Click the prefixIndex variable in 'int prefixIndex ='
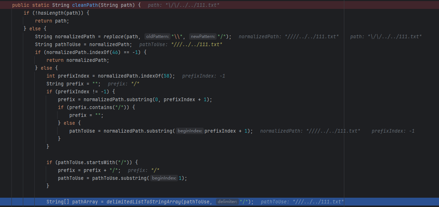Screen dimensions: 439x207 click(74, 76)
